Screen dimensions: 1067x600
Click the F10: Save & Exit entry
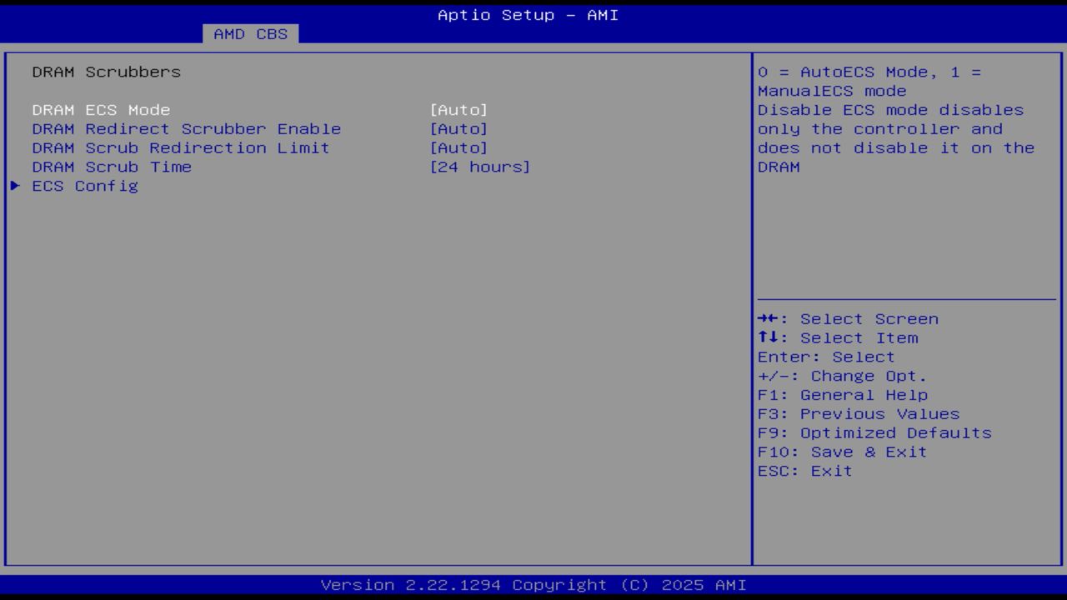841,452
